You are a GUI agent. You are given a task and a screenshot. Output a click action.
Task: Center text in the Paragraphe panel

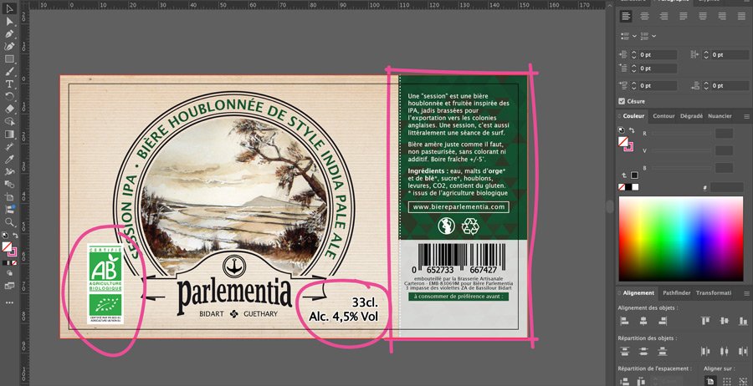[644, 16]
